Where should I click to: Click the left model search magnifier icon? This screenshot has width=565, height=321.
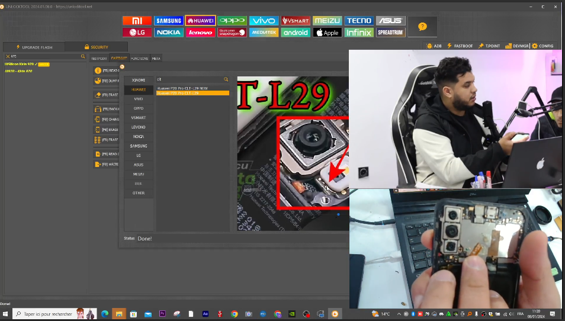point(83,57)
